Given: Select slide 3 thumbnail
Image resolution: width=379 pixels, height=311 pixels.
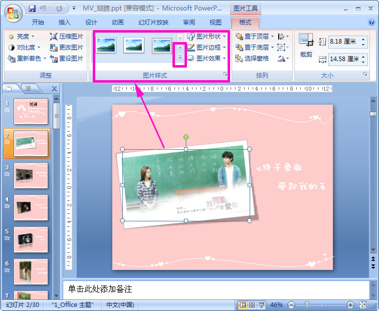Looking at the screenshot, I should tap(31, 175).
